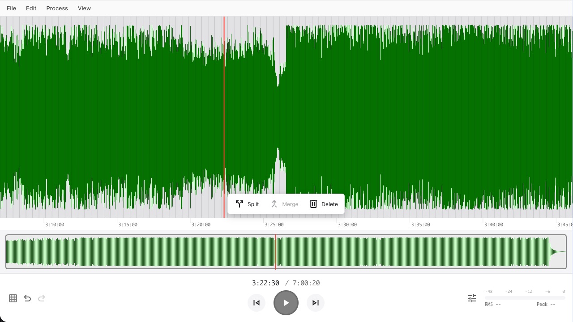Click the 3:20:00 ruler label
This screenshot has width=573, height=322.
click(201, 225)
